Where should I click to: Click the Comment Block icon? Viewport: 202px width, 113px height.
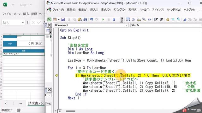tap(173, 19)
